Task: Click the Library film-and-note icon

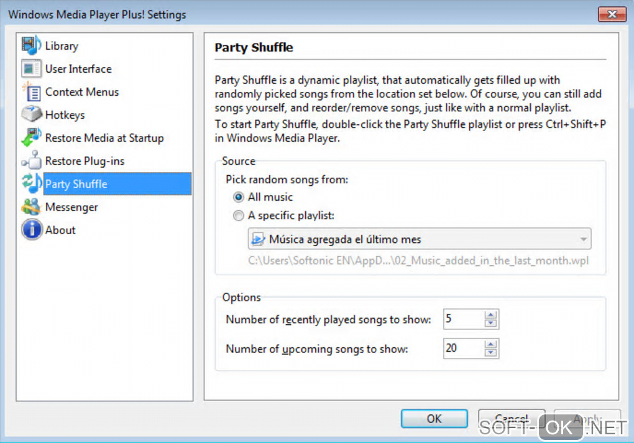Action: (31, 45)
